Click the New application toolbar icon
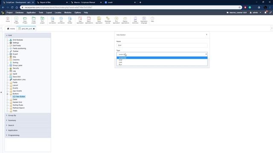Screen dimensions: 273x153 point(80,20)
